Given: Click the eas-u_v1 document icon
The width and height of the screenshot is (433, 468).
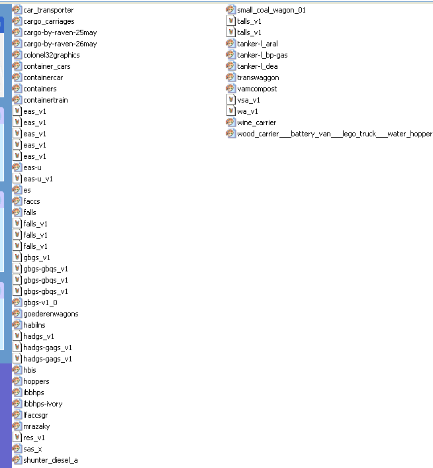Looking at the screenshot, I should click(17, 179).
